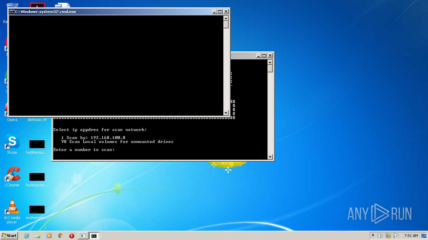The width and height of the screenshot is (428, 240).
Task: Close the back console window
Action: (270, 56)
